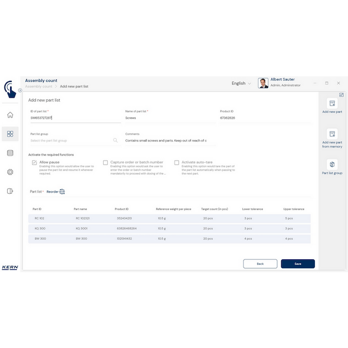Screen dimensions: 348x348
Task: Click the Part ID column header
Action: 37,209
